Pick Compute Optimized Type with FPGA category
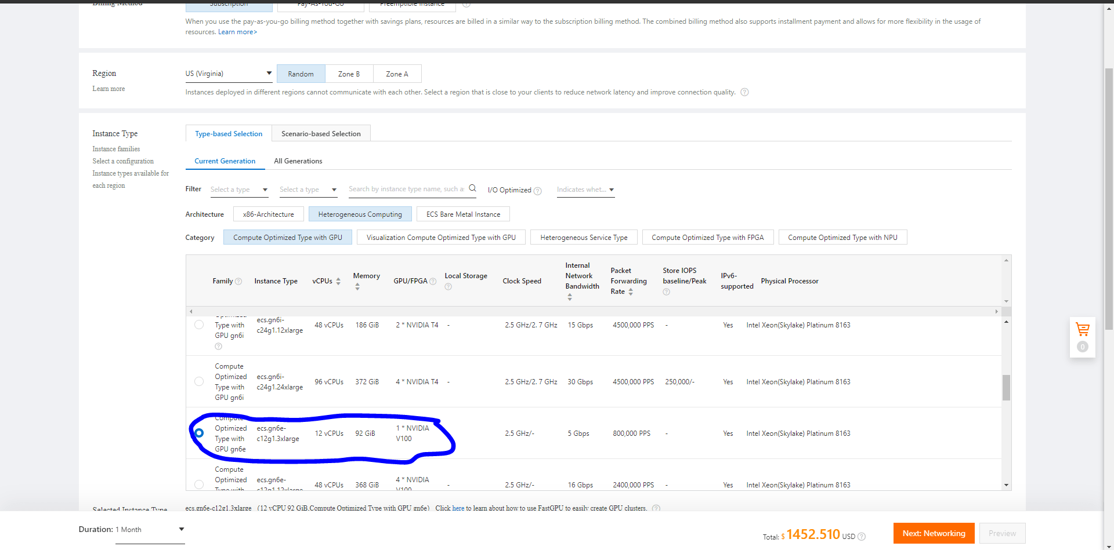The image size is (1114, 550). coord(708,238)
